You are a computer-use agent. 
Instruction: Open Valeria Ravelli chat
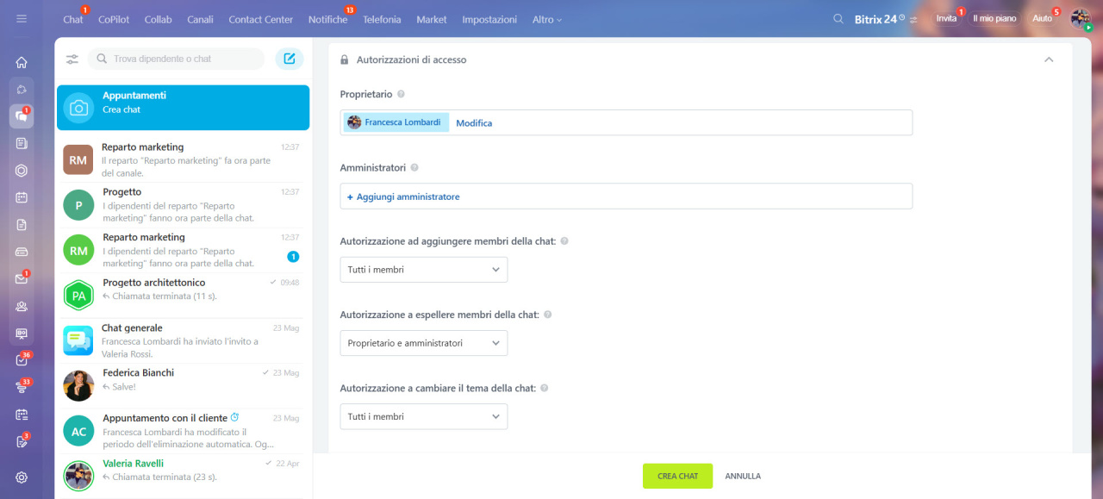[183, 476]
